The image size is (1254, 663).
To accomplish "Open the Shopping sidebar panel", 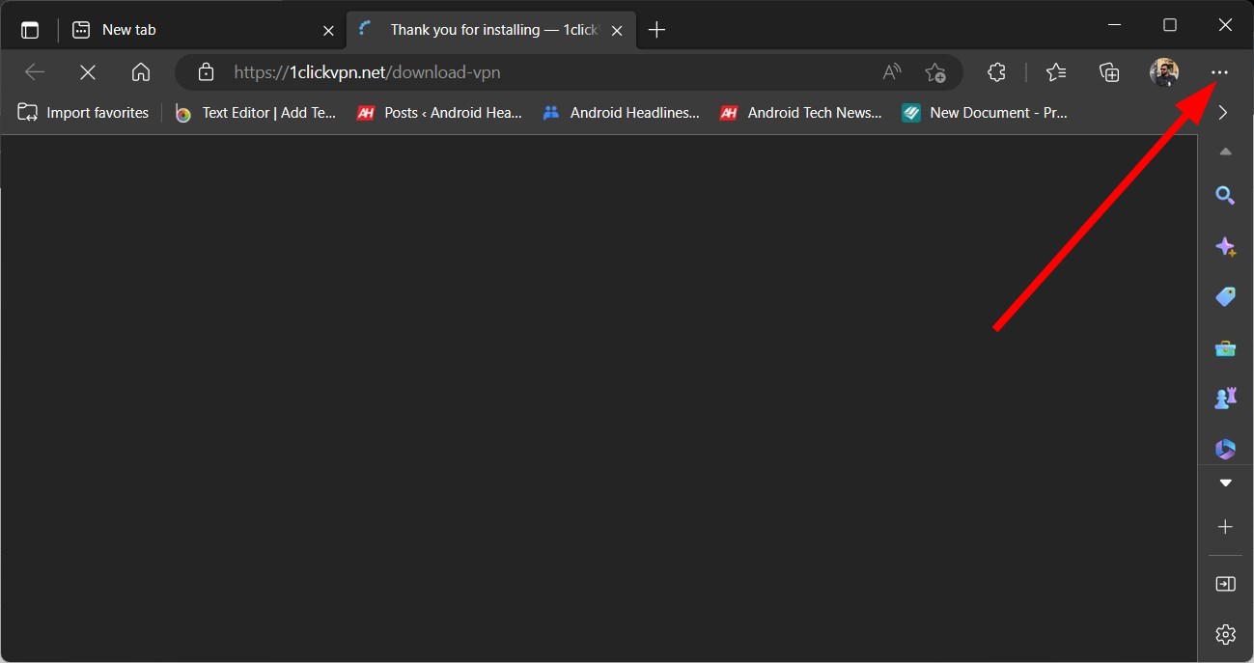I will (x=1225, y=296).
